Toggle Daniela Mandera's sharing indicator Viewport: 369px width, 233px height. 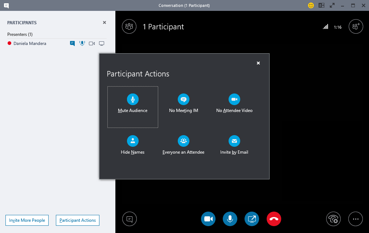[x=101, y=43]
